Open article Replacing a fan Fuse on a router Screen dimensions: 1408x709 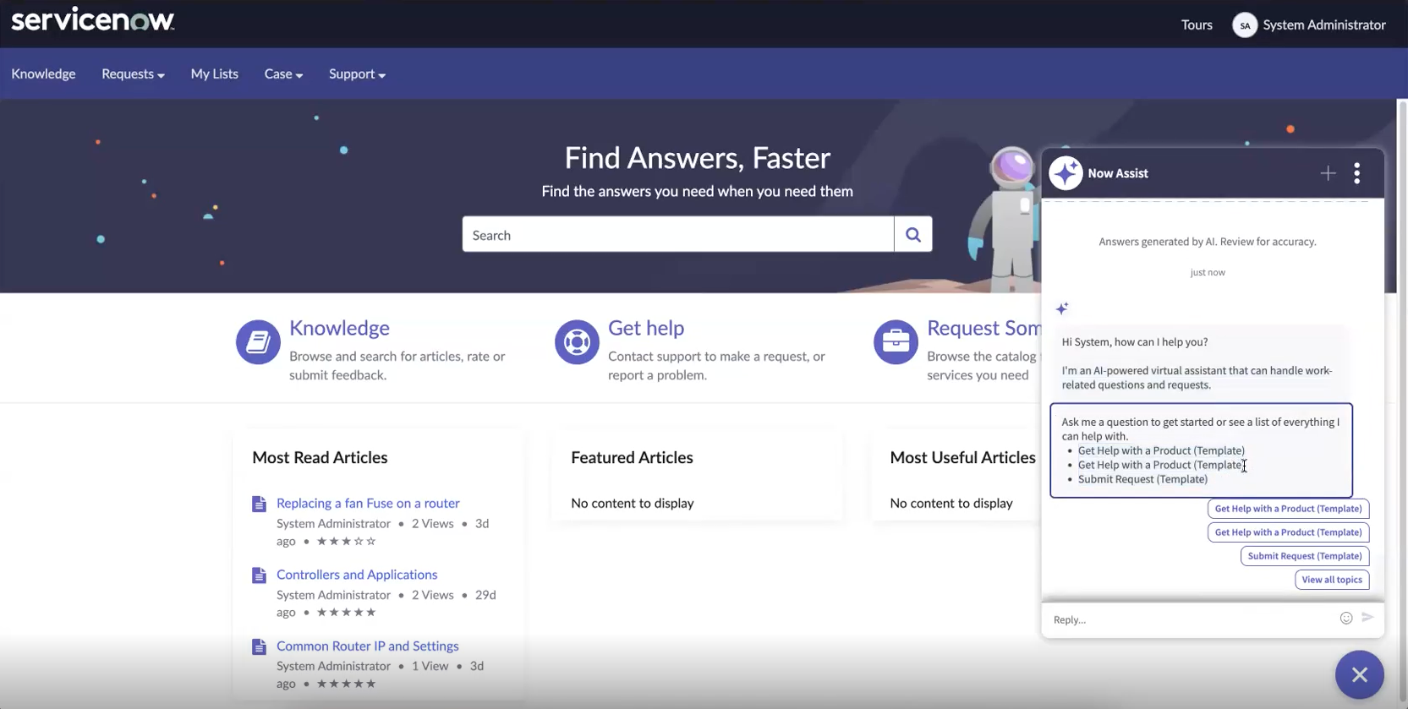(x=368, y=503)
